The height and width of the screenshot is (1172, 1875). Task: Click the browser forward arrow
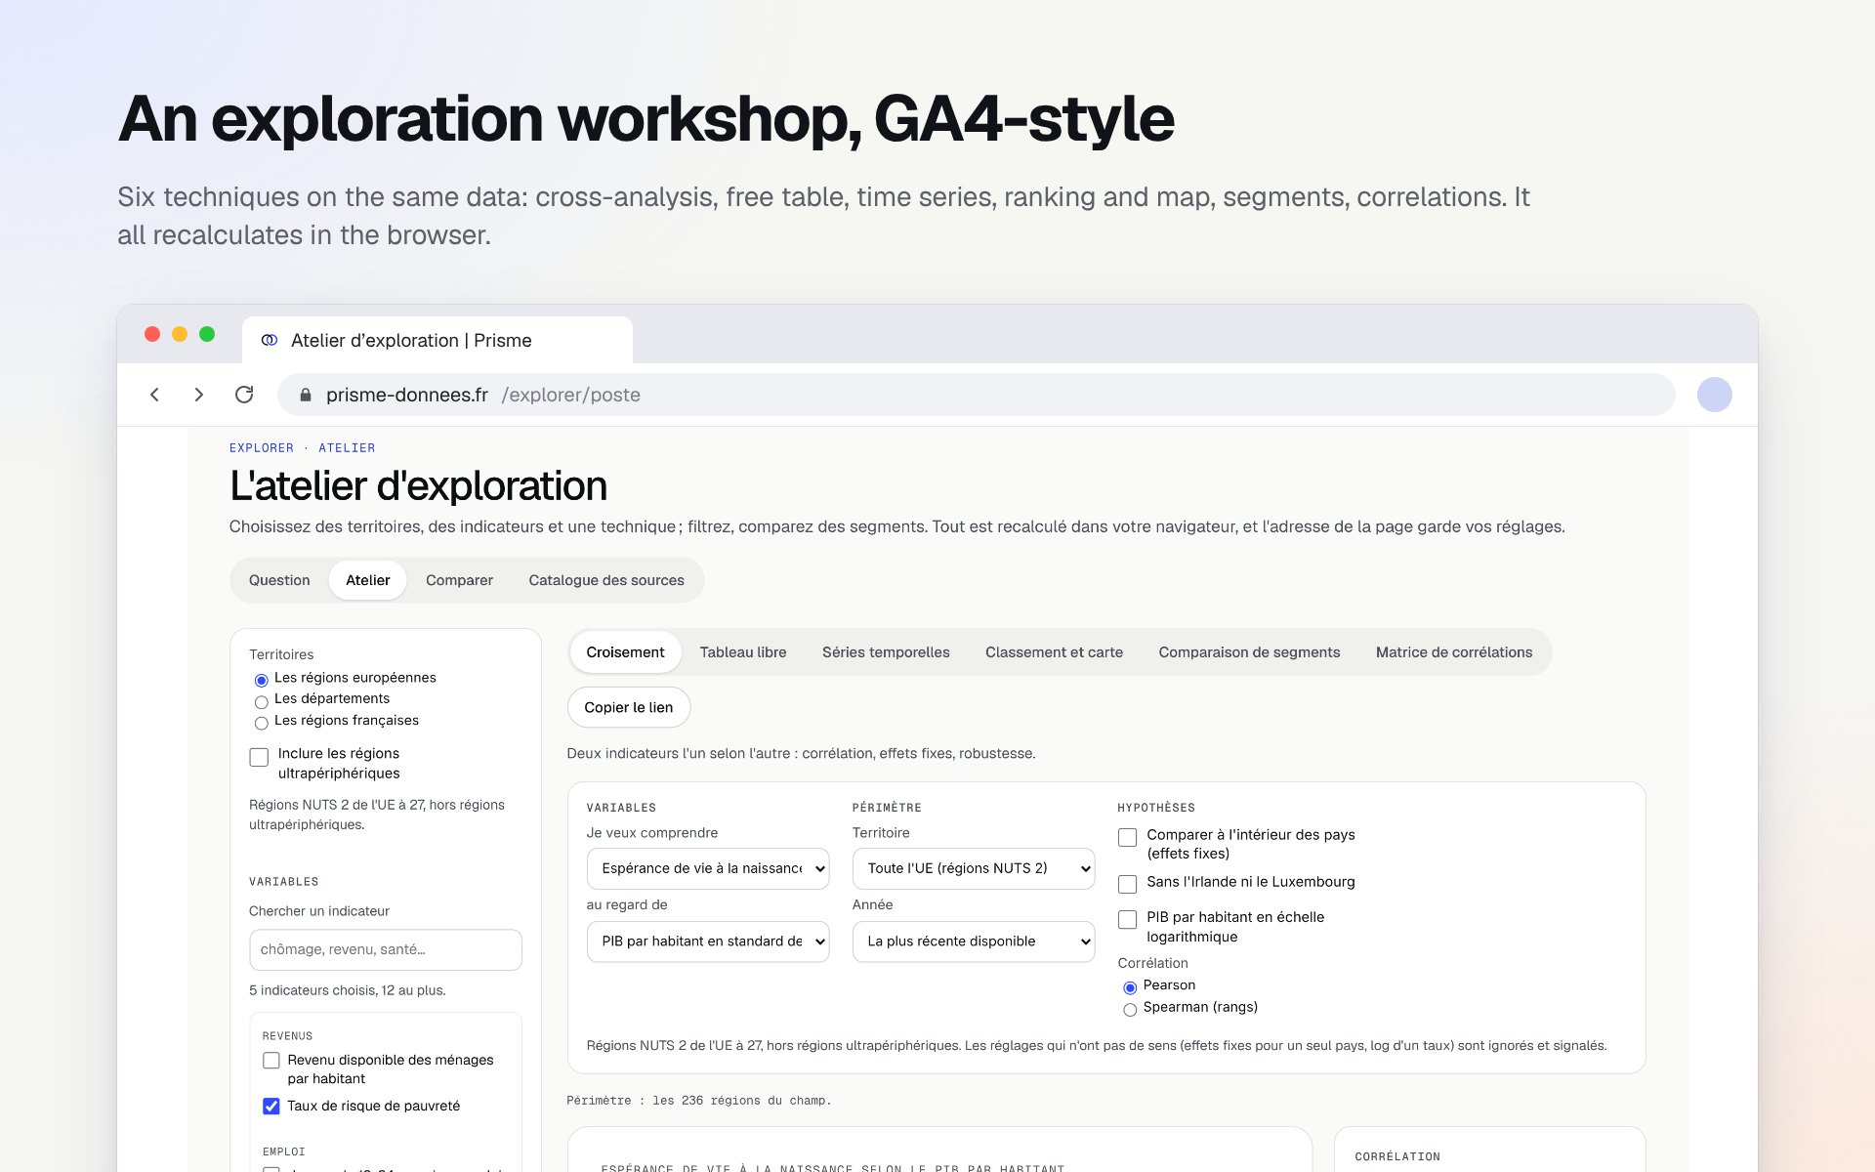[x=199, y=395]
